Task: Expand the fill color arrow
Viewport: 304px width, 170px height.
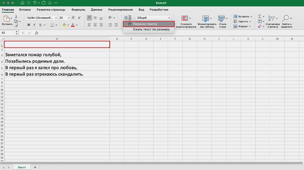Action: tap(68, 25)
